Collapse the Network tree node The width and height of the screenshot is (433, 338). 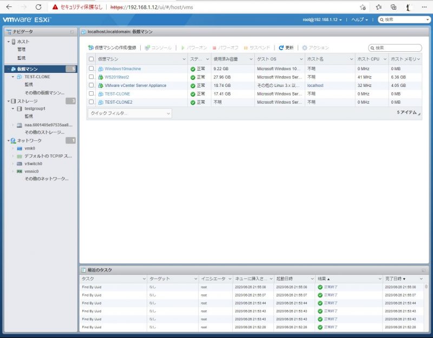click(9, 141)
